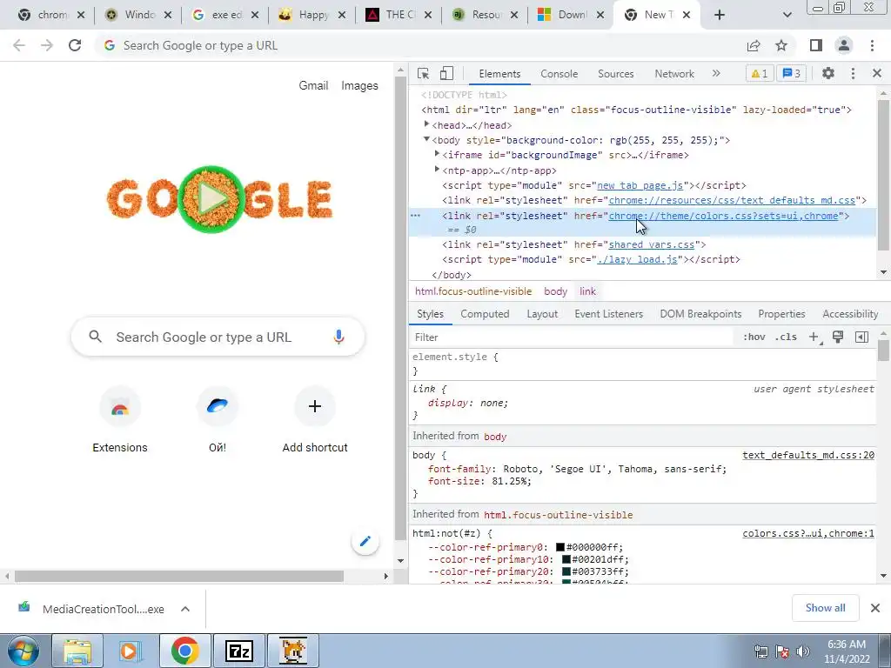Open the Chrome profile avatar

[844, 45]
